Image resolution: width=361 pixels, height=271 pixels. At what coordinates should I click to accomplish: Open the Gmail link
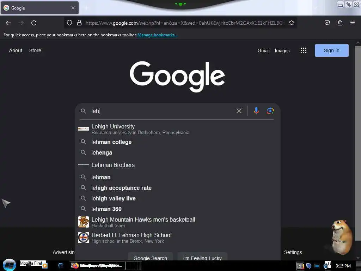(x=264, y=50)
